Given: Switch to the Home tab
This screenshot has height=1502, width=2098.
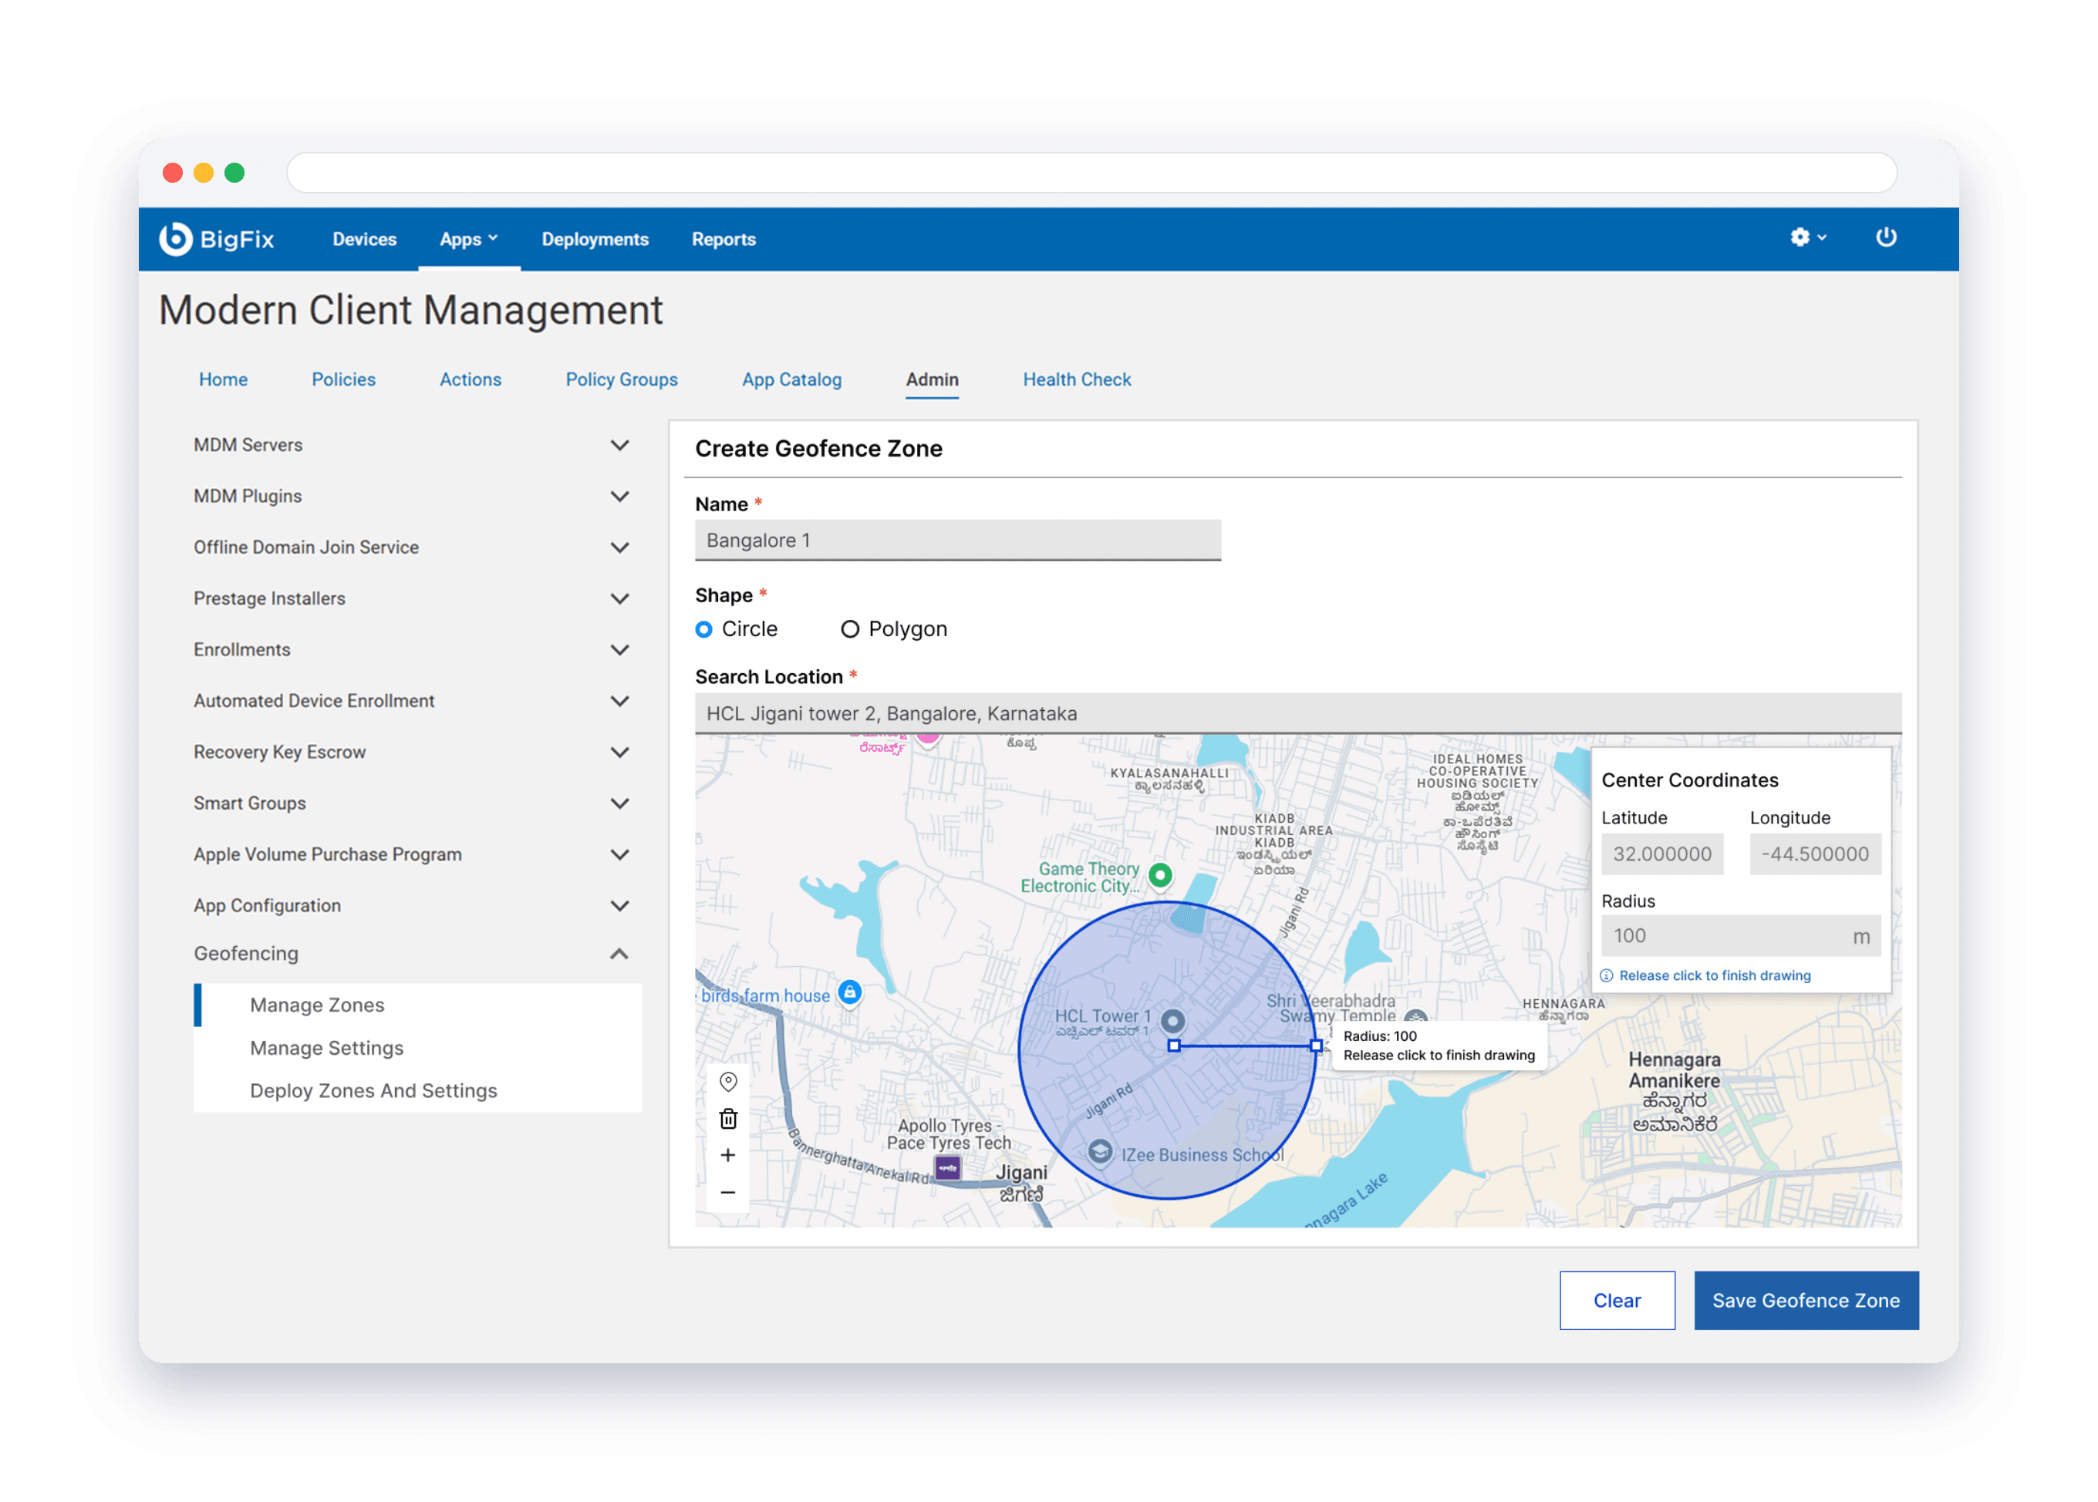Looking at the screenshot, I should (x=223, y=379).
